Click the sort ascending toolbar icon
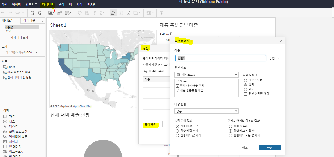Viewport: 334px width, 157px height. coord(87,13)
